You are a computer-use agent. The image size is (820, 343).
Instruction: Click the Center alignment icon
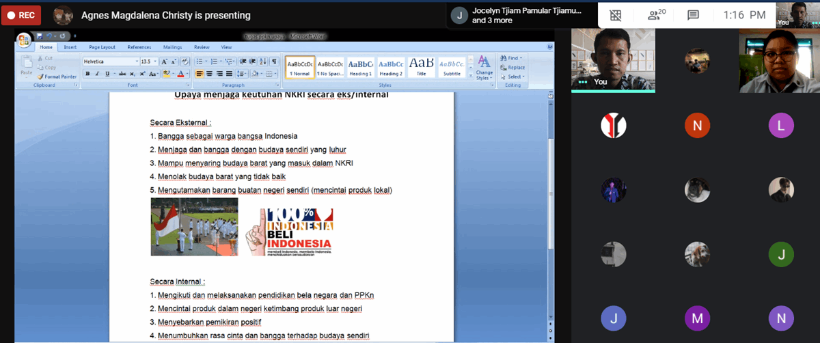[x=209, y=74]
